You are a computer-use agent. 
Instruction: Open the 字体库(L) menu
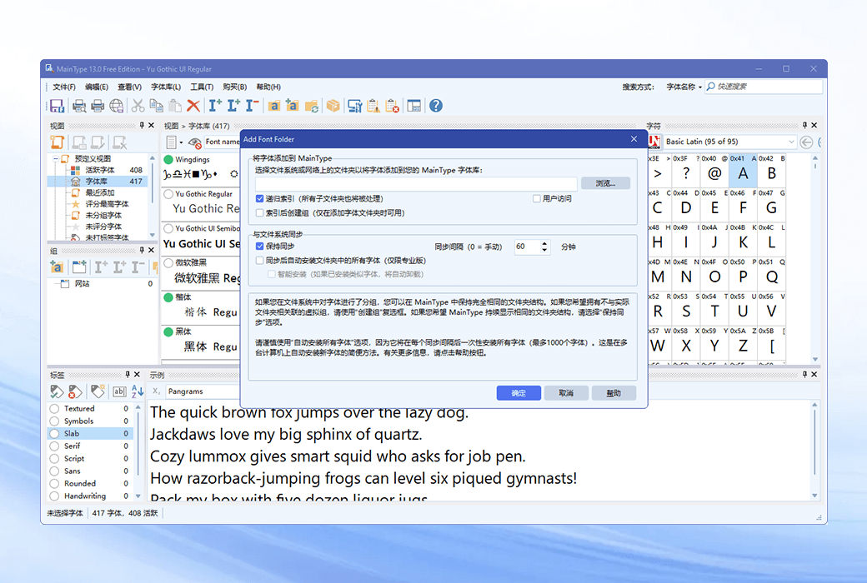[166, 87]
